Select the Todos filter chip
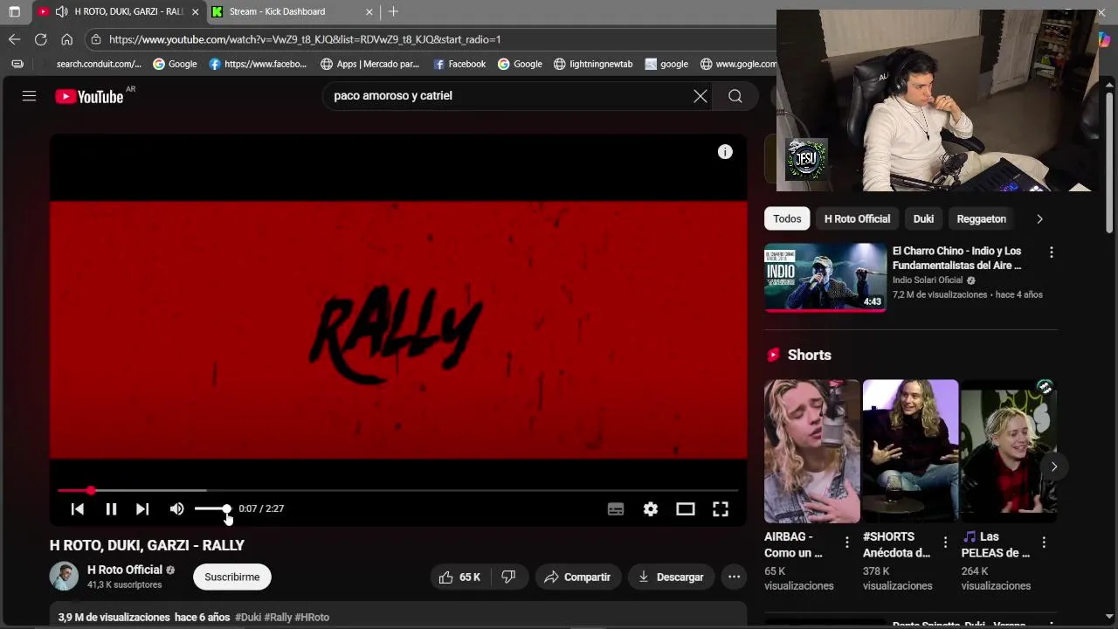1118x629 pixels. click(x=787, y=218)
